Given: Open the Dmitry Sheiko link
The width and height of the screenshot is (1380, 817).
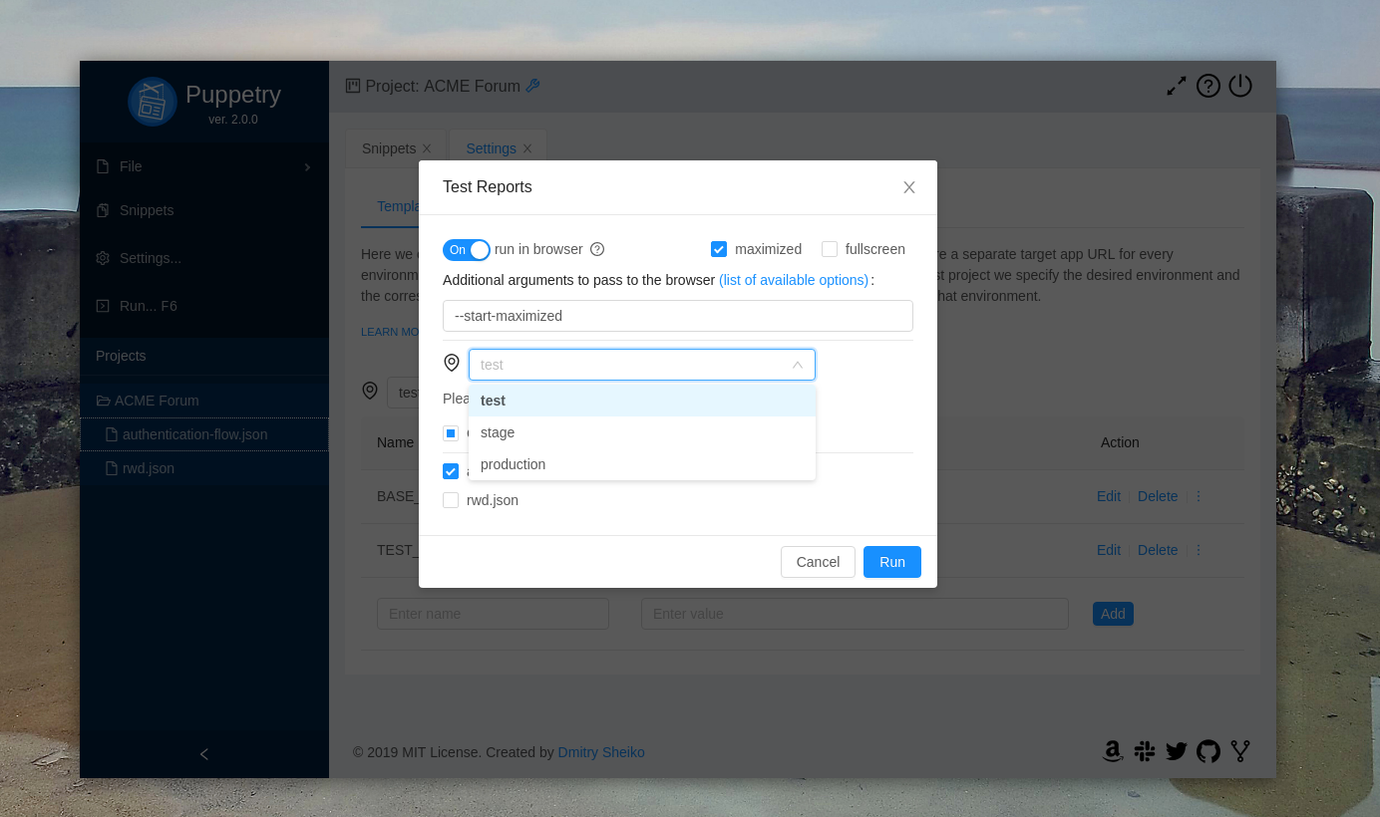Looking at the screenshot, I should click(x=601, y=752).
